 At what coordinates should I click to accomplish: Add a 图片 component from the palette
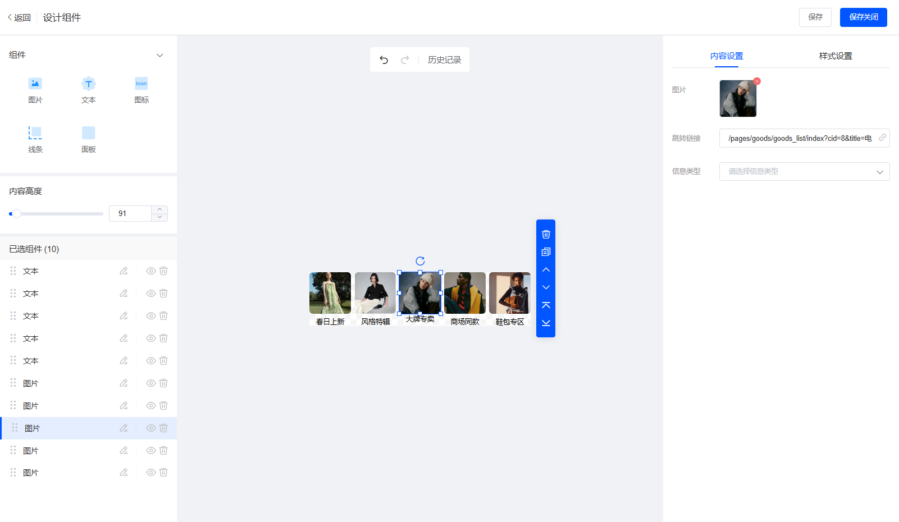[35, 90]
